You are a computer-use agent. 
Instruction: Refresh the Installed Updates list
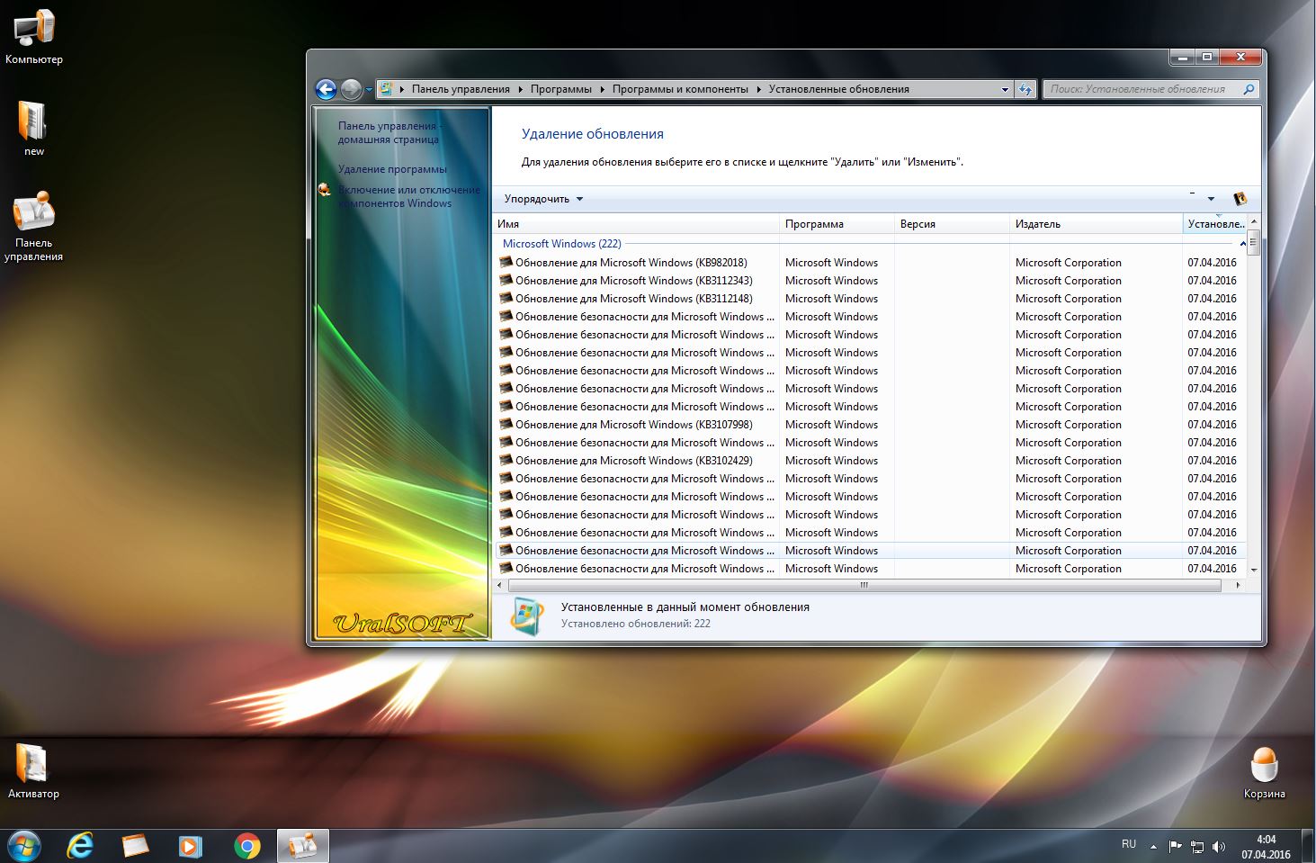(x=1025, y=89)
